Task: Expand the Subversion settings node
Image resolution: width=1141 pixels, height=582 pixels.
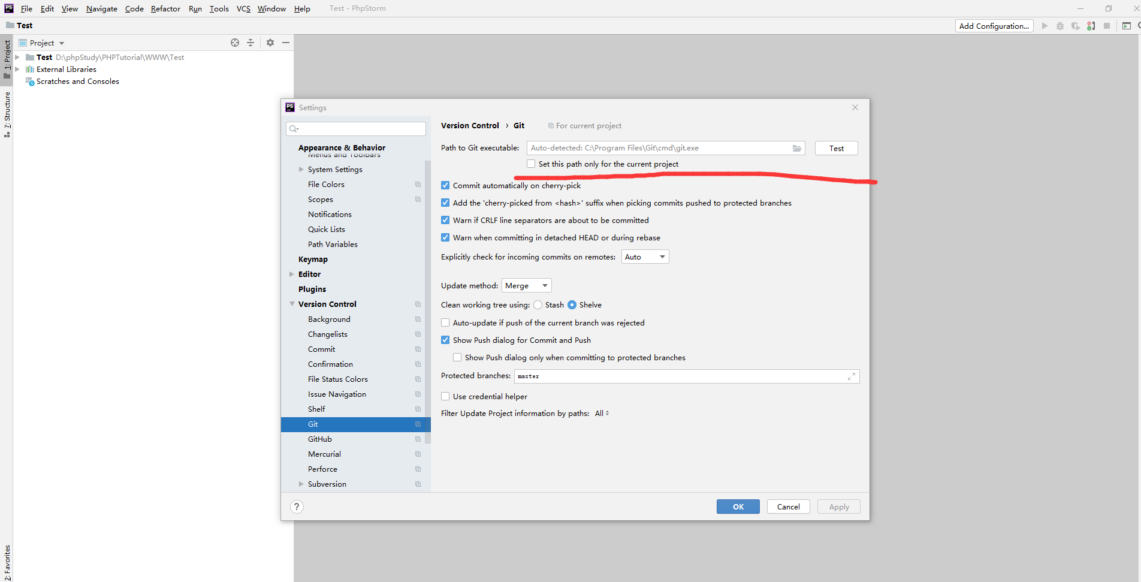Action: coord(301,484)
